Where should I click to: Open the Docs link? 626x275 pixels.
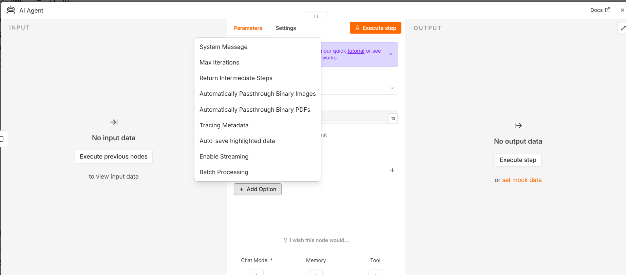click(x=600, y=10)
